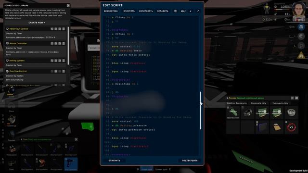Click decrease thrust button in jetpack panel
The width and height of the screenshot is (308, 173).
coord(280,103)
